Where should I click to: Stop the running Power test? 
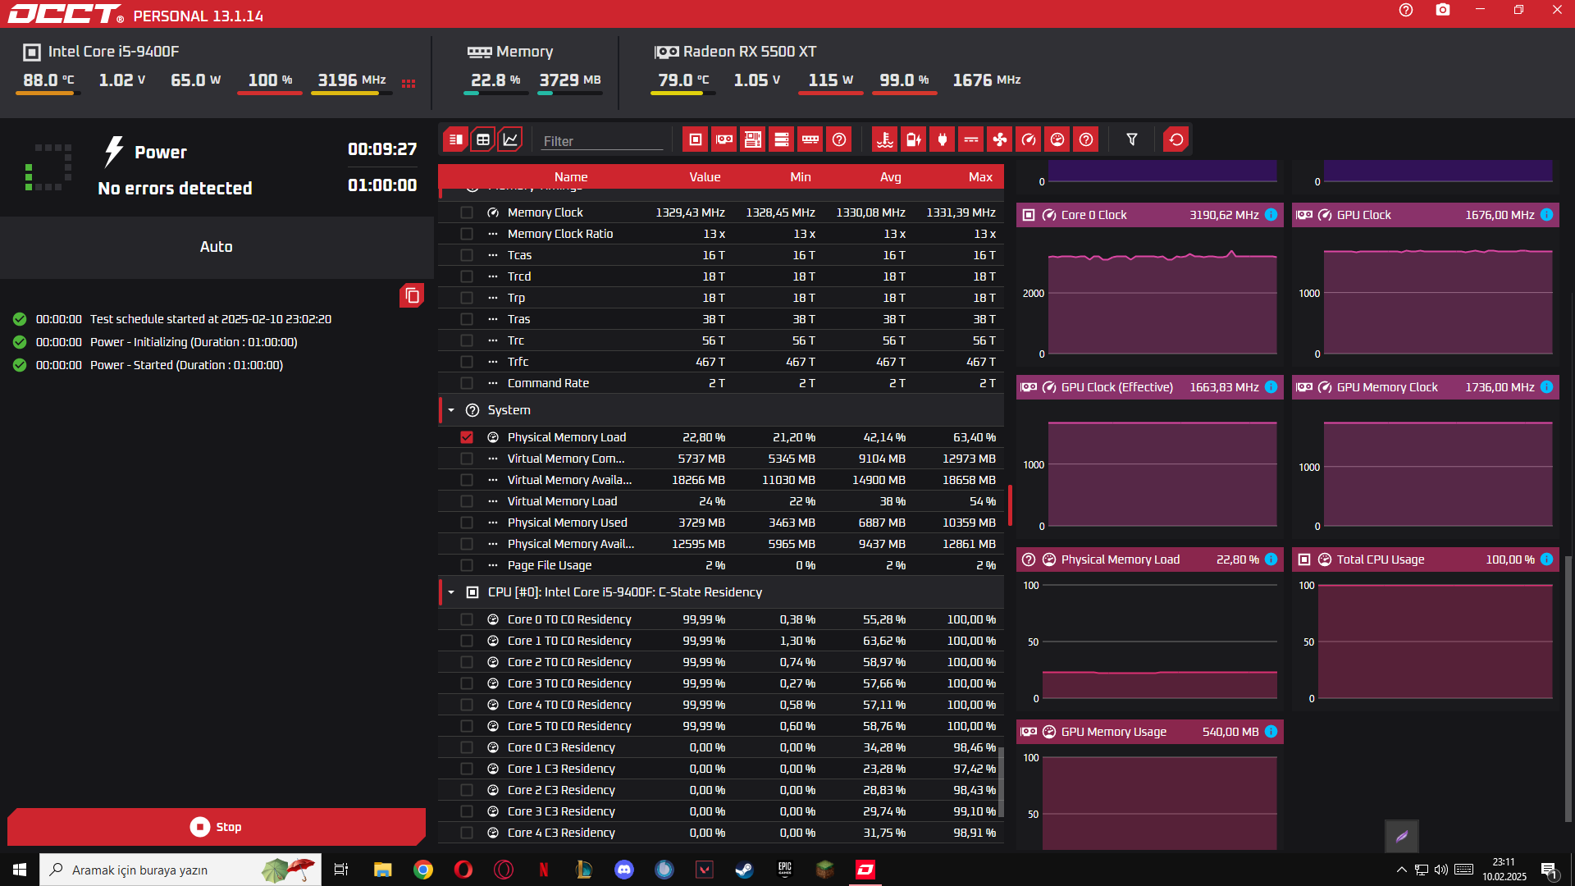coord(217,827)
